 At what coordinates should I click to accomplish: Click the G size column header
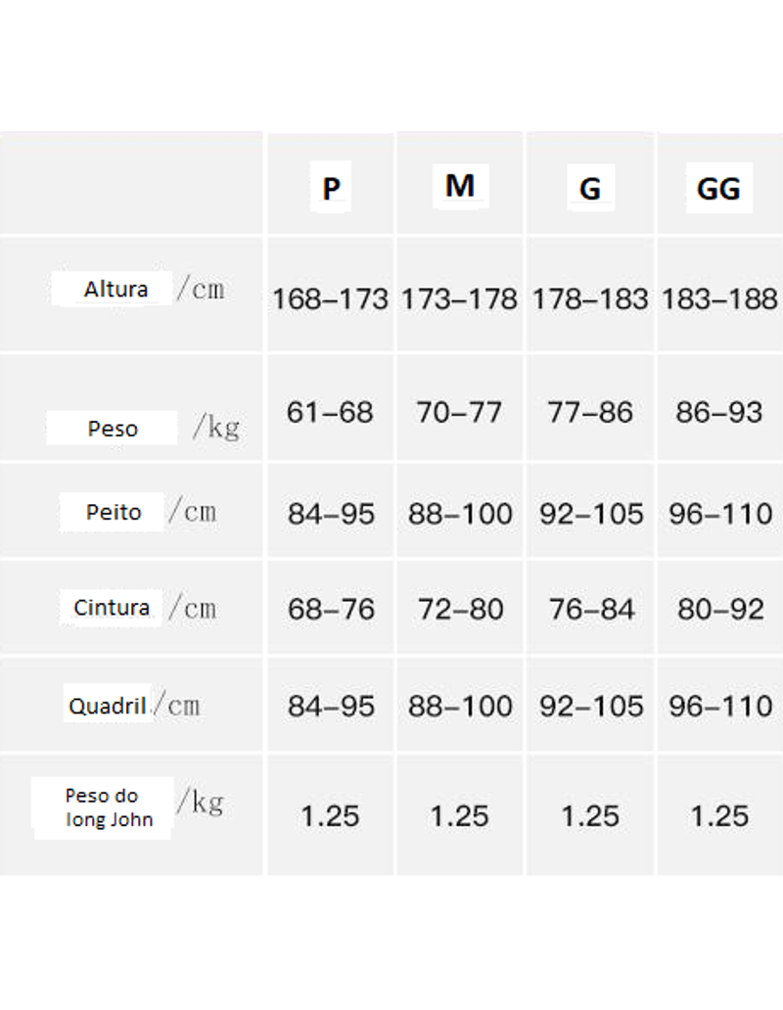click(590, 189)
